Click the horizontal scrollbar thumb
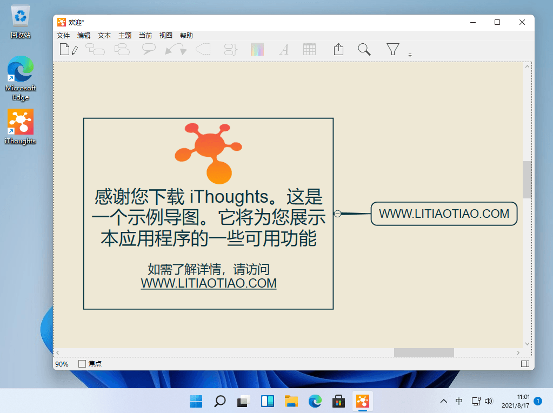This screenshot has height=413, width=553. [x=424, y=352]
